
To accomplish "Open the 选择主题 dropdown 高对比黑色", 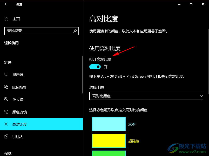I will click(146, 96).
